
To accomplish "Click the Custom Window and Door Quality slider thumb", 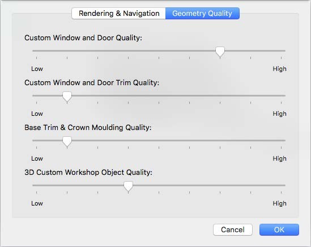I will click(x=220, y=52).
